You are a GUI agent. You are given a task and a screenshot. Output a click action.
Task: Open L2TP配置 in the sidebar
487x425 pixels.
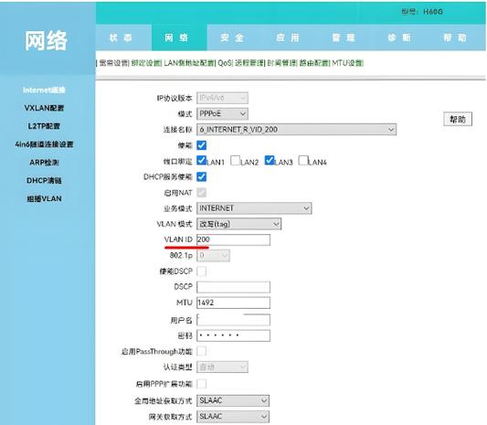[44, 126]
